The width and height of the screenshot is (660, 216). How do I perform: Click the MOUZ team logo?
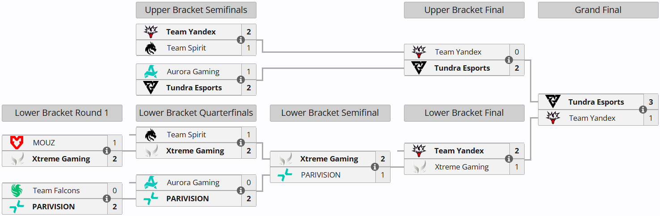tap(17, 143)
